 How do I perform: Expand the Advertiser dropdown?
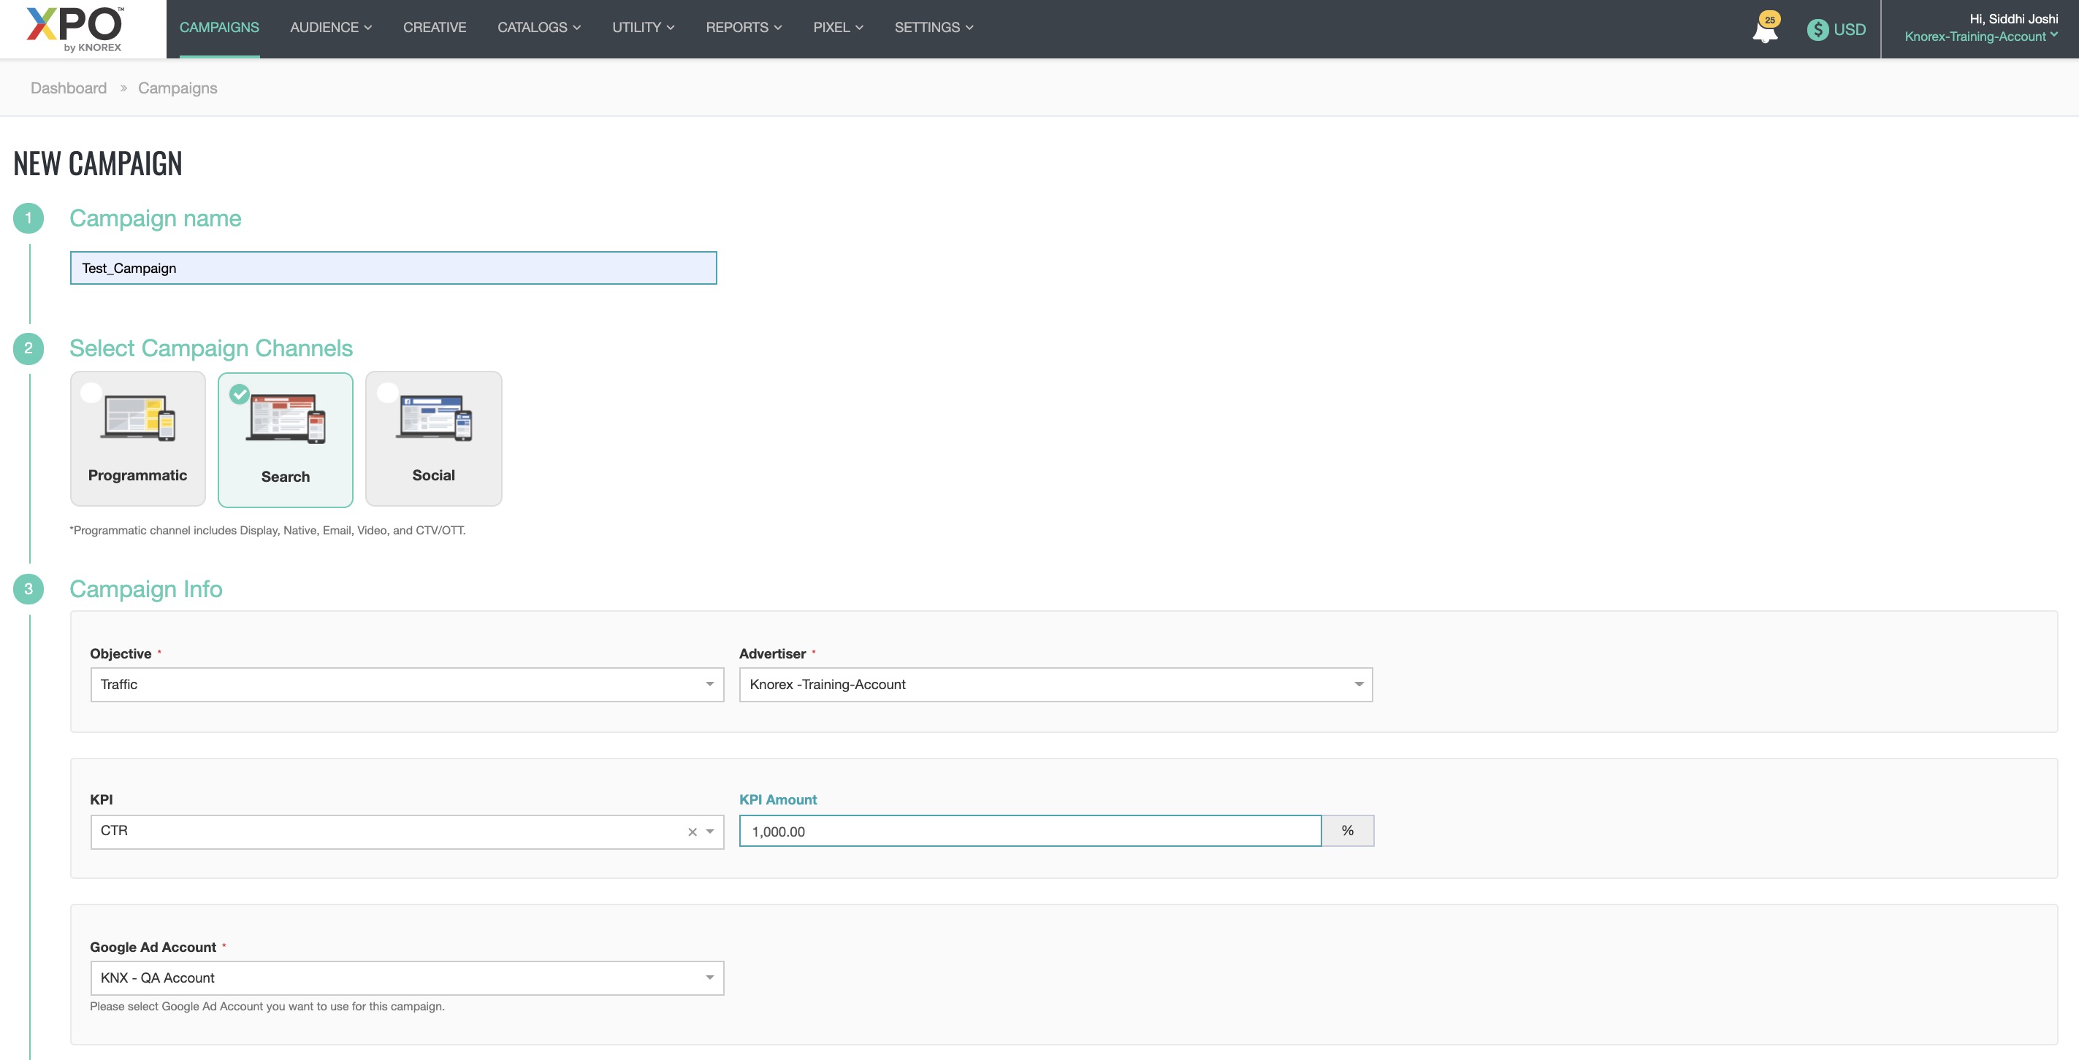coord(1055,684)
